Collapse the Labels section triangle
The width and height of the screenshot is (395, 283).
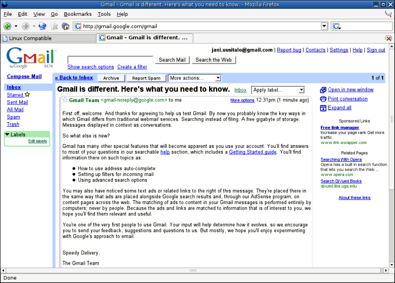(7, 135)
